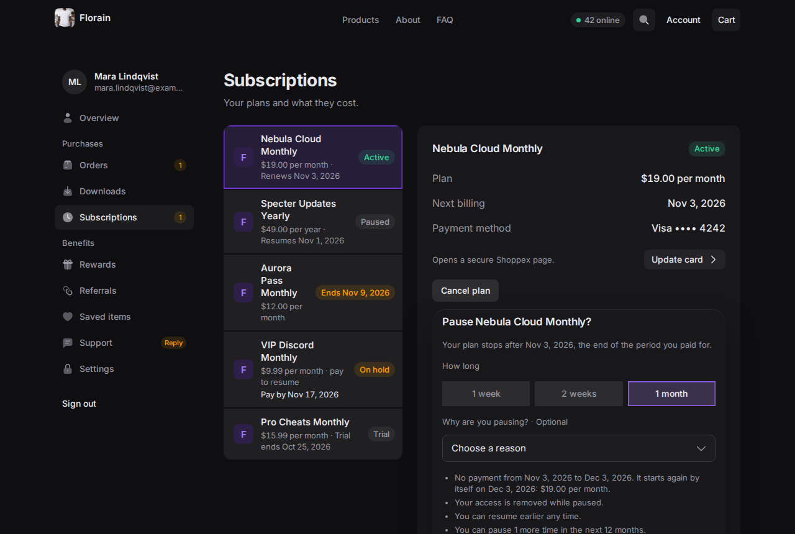Click the Florain logo image
795x534 pixels.
click(65, 18)
